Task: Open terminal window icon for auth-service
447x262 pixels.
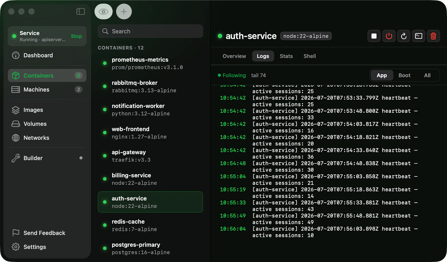Action: [419, 36]
